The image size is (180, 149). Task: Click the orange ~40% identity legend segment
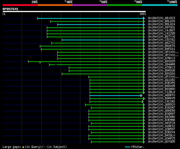[55, 5]
